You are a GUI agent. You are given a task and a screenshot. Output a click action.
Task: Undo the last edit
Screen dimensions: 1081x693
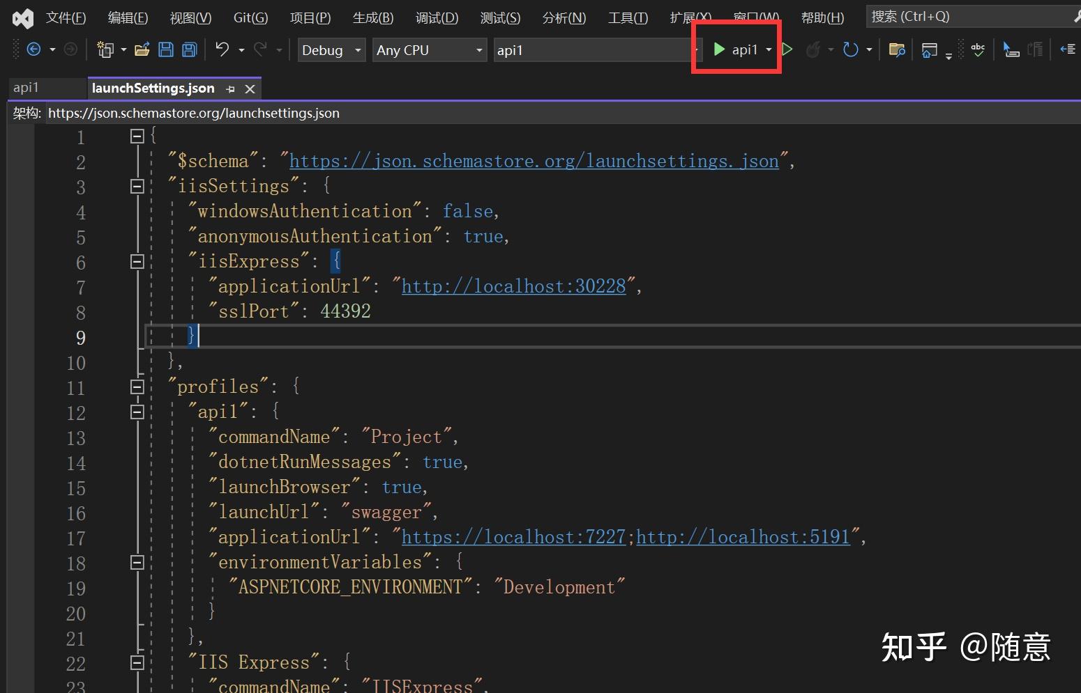(x=222, y=49)
